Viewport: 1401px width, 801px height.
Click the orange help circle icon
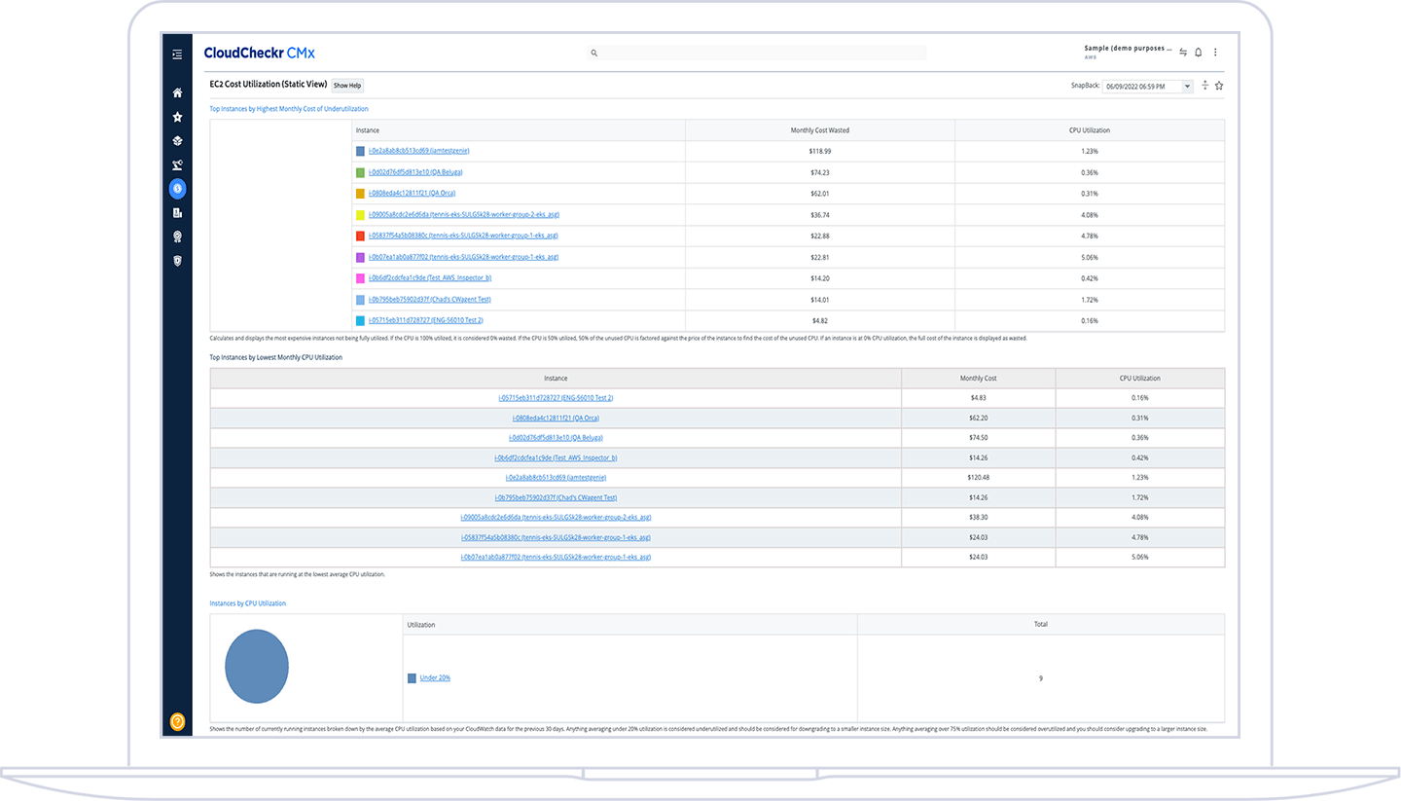click(x=177, y=721)
